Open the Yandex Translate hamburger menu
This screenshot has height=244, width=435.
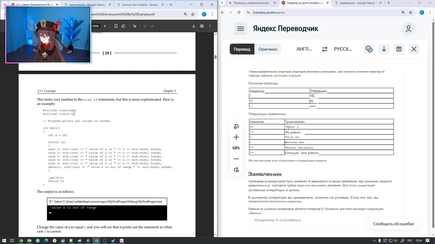coord(241,29)
